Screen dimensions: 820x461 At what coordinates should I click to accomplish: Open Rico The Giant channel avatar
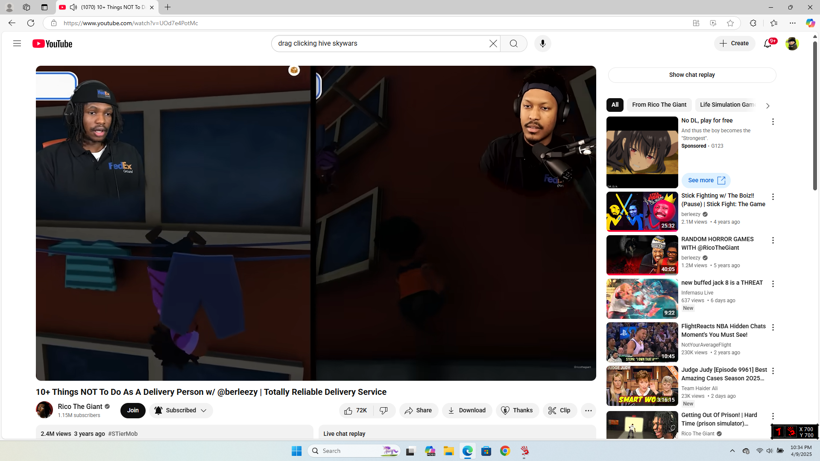tap(44, 410)
